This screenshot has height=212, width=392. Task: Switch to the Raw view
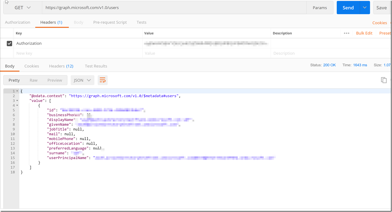(33, 80)
